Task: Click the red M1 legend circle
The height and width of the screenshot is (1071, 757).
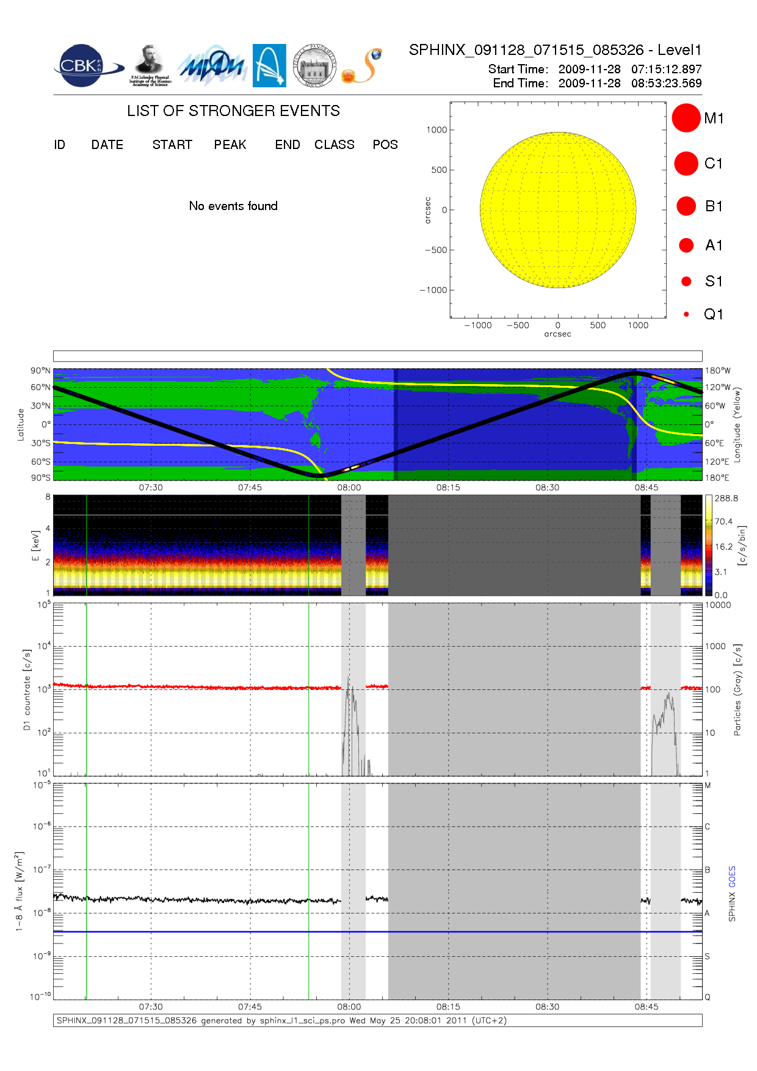Action: click(686, 118)
